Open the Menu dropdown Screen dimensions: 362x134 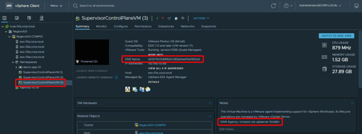click(x=56, y=6)
